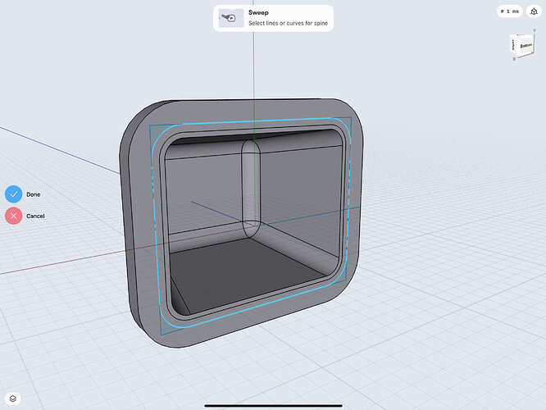Open the 1 mm grid snap setting

510,11
